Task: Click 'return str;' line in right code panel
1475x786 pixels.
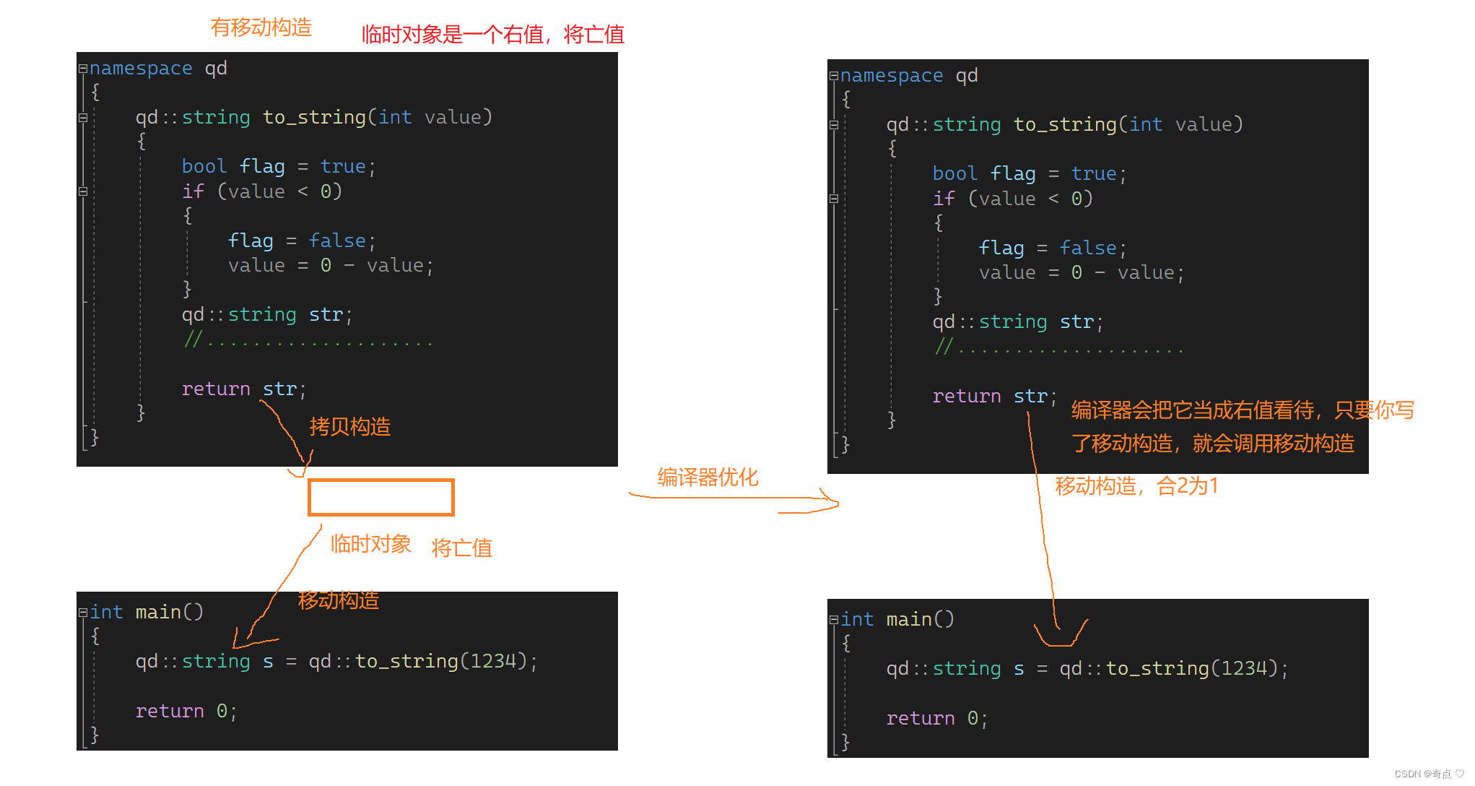Action: click(994, 397)
